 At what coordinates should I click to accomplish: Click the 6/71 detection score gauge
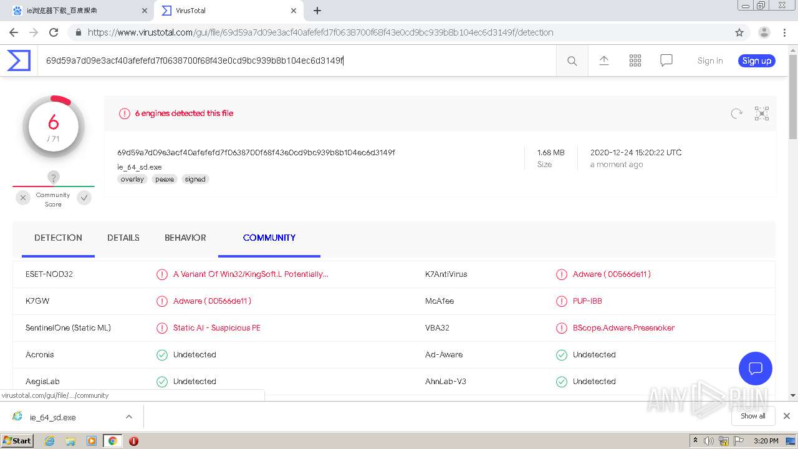click(x=54, y=126)
